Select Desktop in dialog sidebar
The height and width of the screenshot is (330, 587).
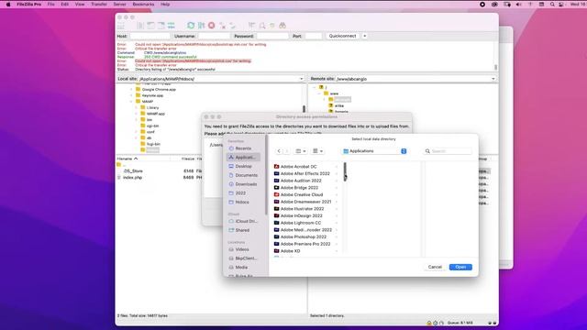243,166
